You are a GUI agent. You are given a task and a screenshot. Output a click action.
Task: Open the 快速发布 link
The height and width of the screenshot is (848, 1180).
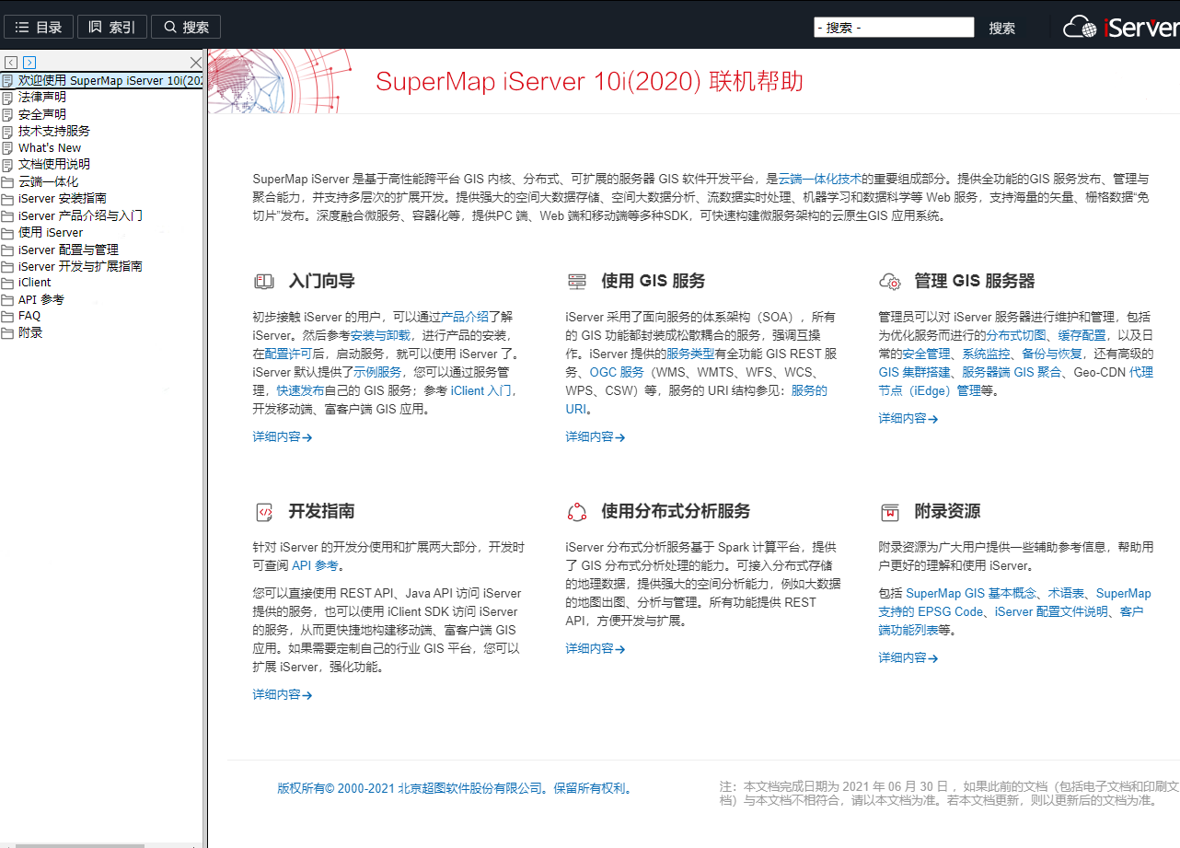(x=300, y=390)
